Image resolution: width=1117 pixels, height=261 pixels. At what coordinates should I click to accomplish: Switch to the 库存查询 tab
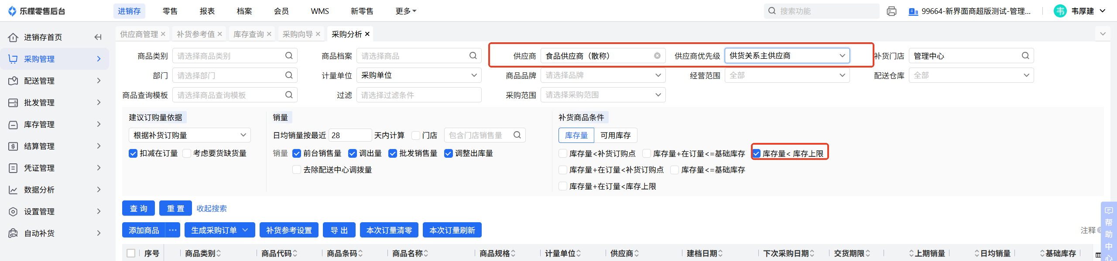[249, 34]
